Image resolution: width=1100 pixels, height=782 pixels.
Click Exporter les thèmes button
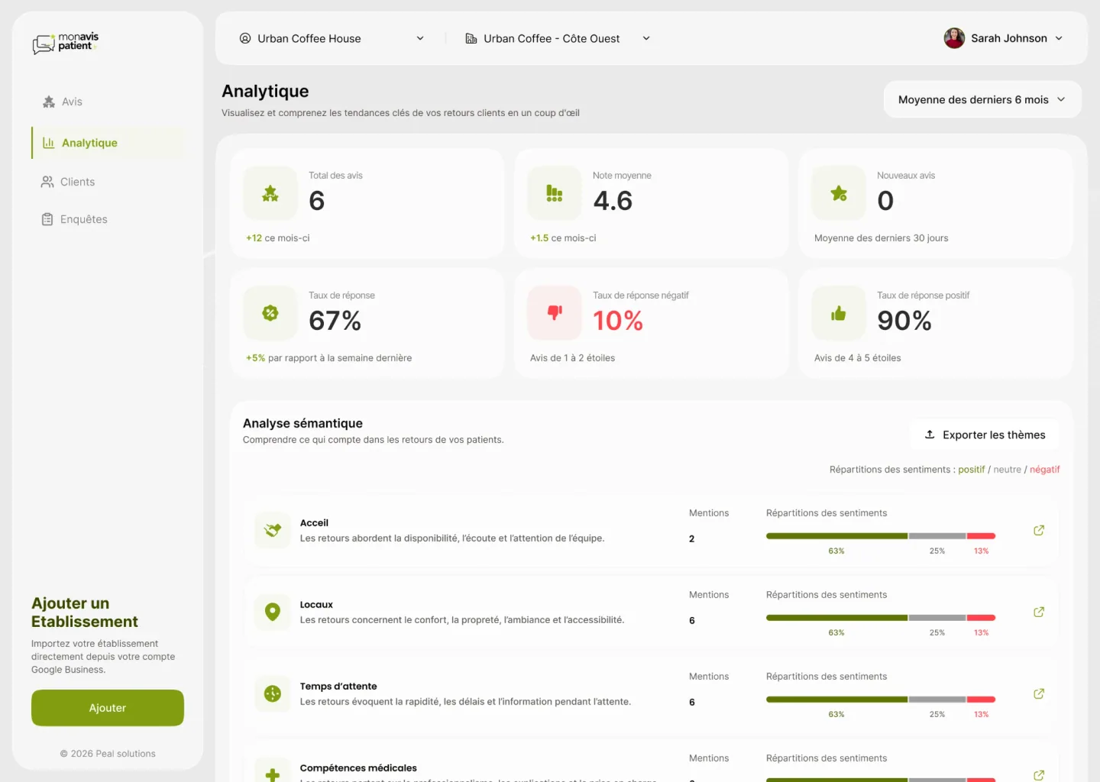coord(985,435)
